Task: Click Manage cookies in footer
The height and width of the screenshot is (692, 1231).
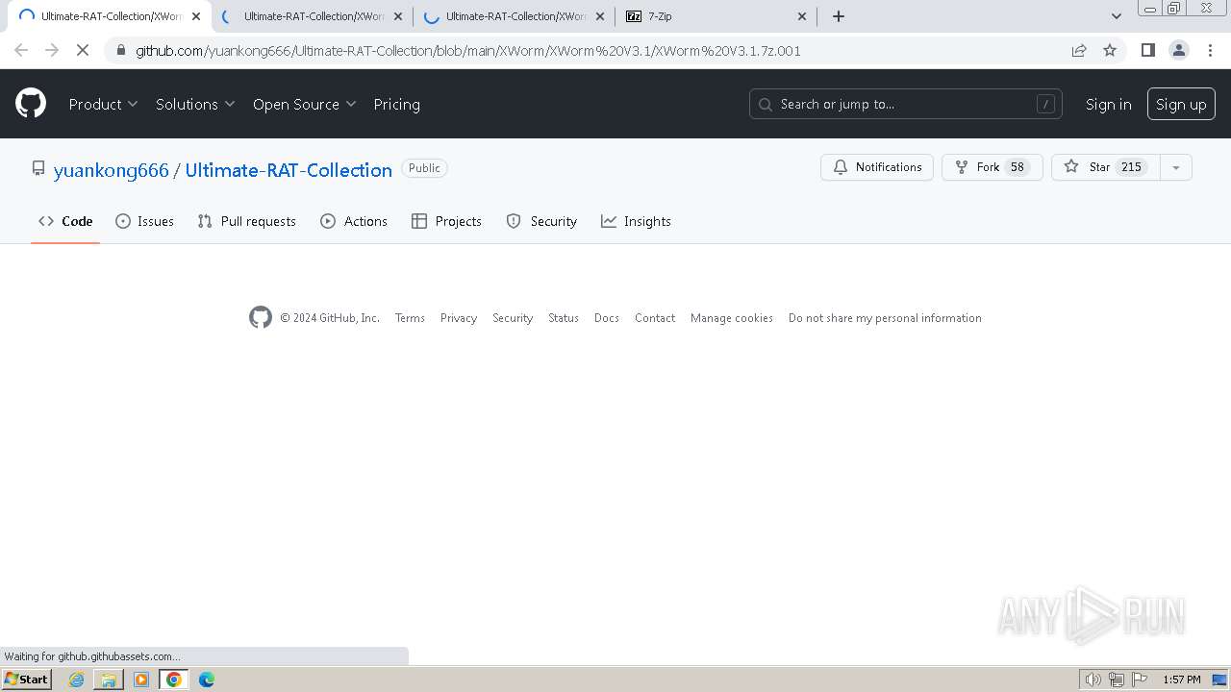Action: [x=732, y=318]
